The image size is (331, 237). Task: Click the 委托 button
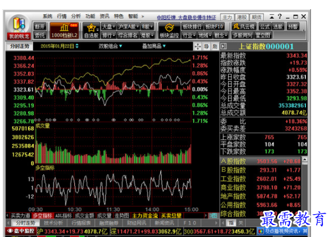[39, 35]
